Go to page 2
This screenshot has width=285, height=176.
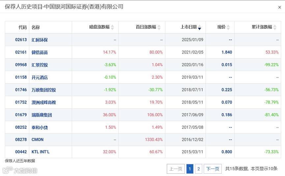[x=198, y=169]
